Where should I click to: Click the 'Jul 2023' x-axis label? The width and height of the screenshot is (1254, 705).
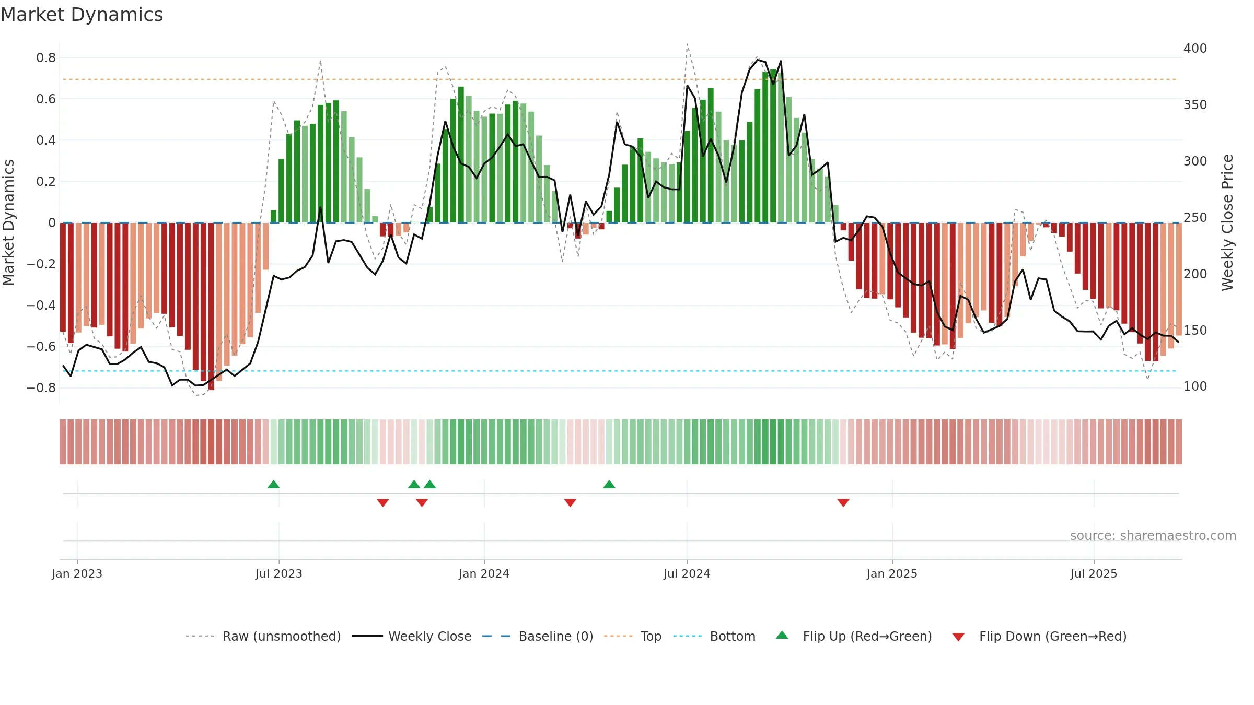click(279, 573)
